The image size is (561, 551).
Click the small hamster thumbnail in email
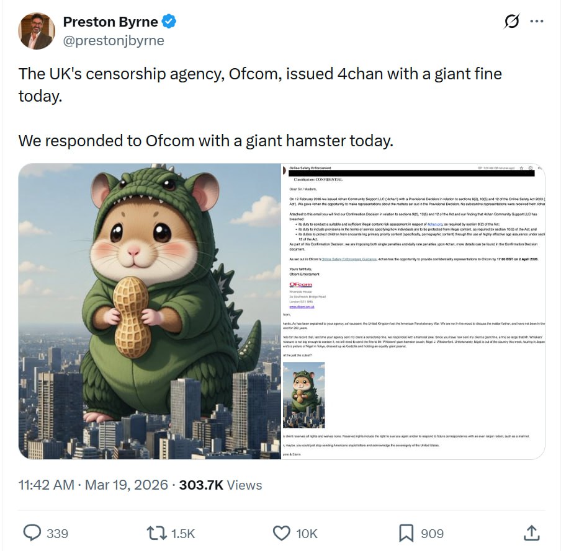tap(303, 395)
